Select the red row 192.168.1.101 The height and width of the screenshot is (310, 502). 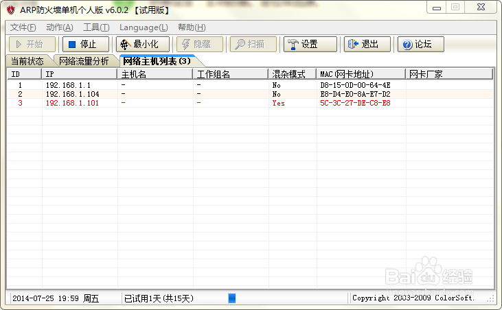[x=251, y=103]
